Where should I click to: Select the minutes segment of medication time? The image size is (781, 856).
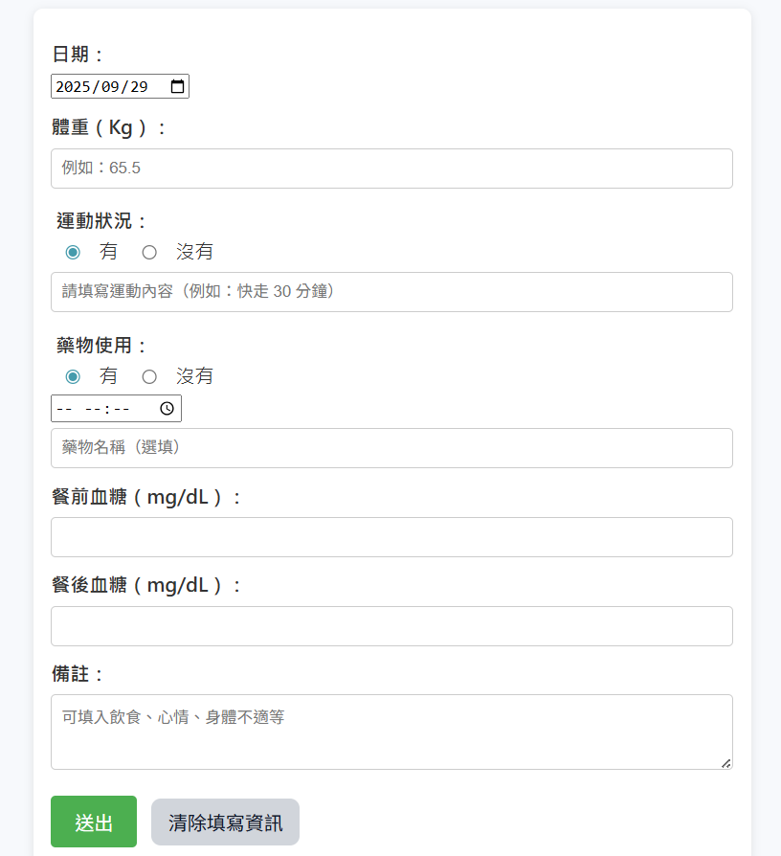pos(121,409)
